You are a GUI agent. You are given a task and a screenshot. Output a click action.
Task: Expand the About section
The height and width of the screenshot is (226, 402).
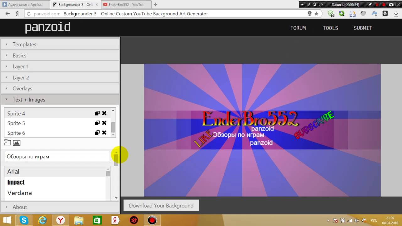(60, 207)
